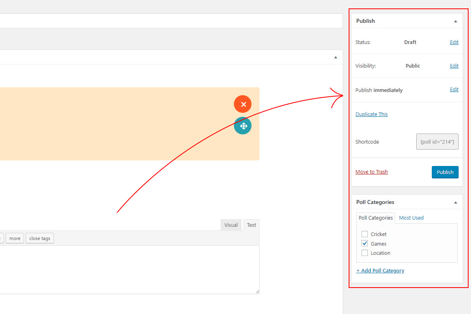Click the Add Poll Category link
Viewport: 471px width, 314px height.
tap(380, 270)
